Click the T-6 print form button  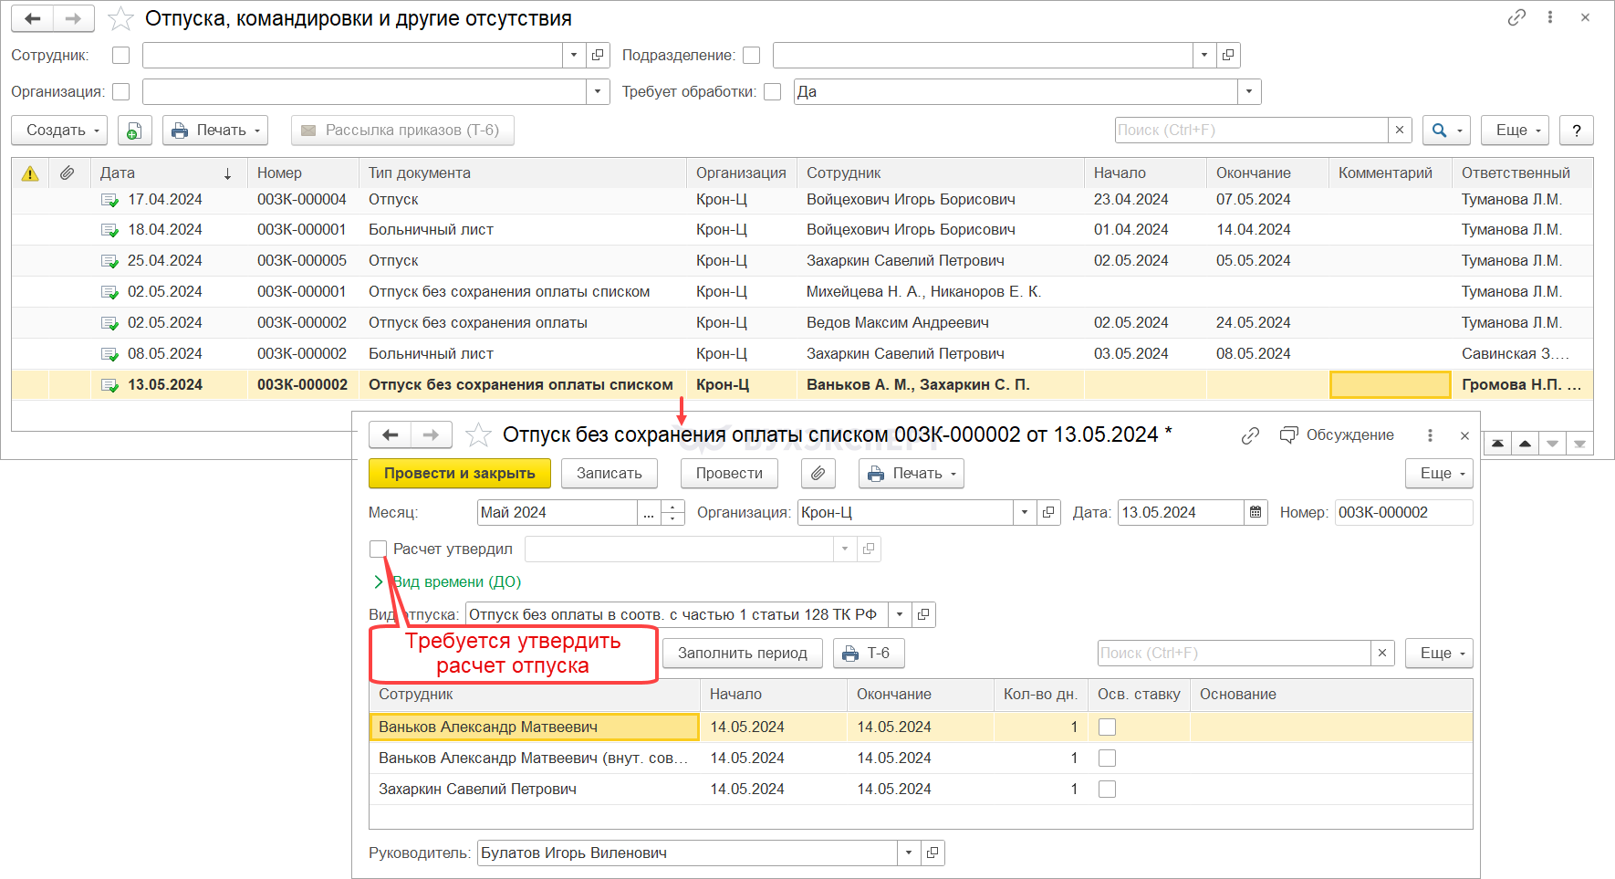[x=868, y=654]
